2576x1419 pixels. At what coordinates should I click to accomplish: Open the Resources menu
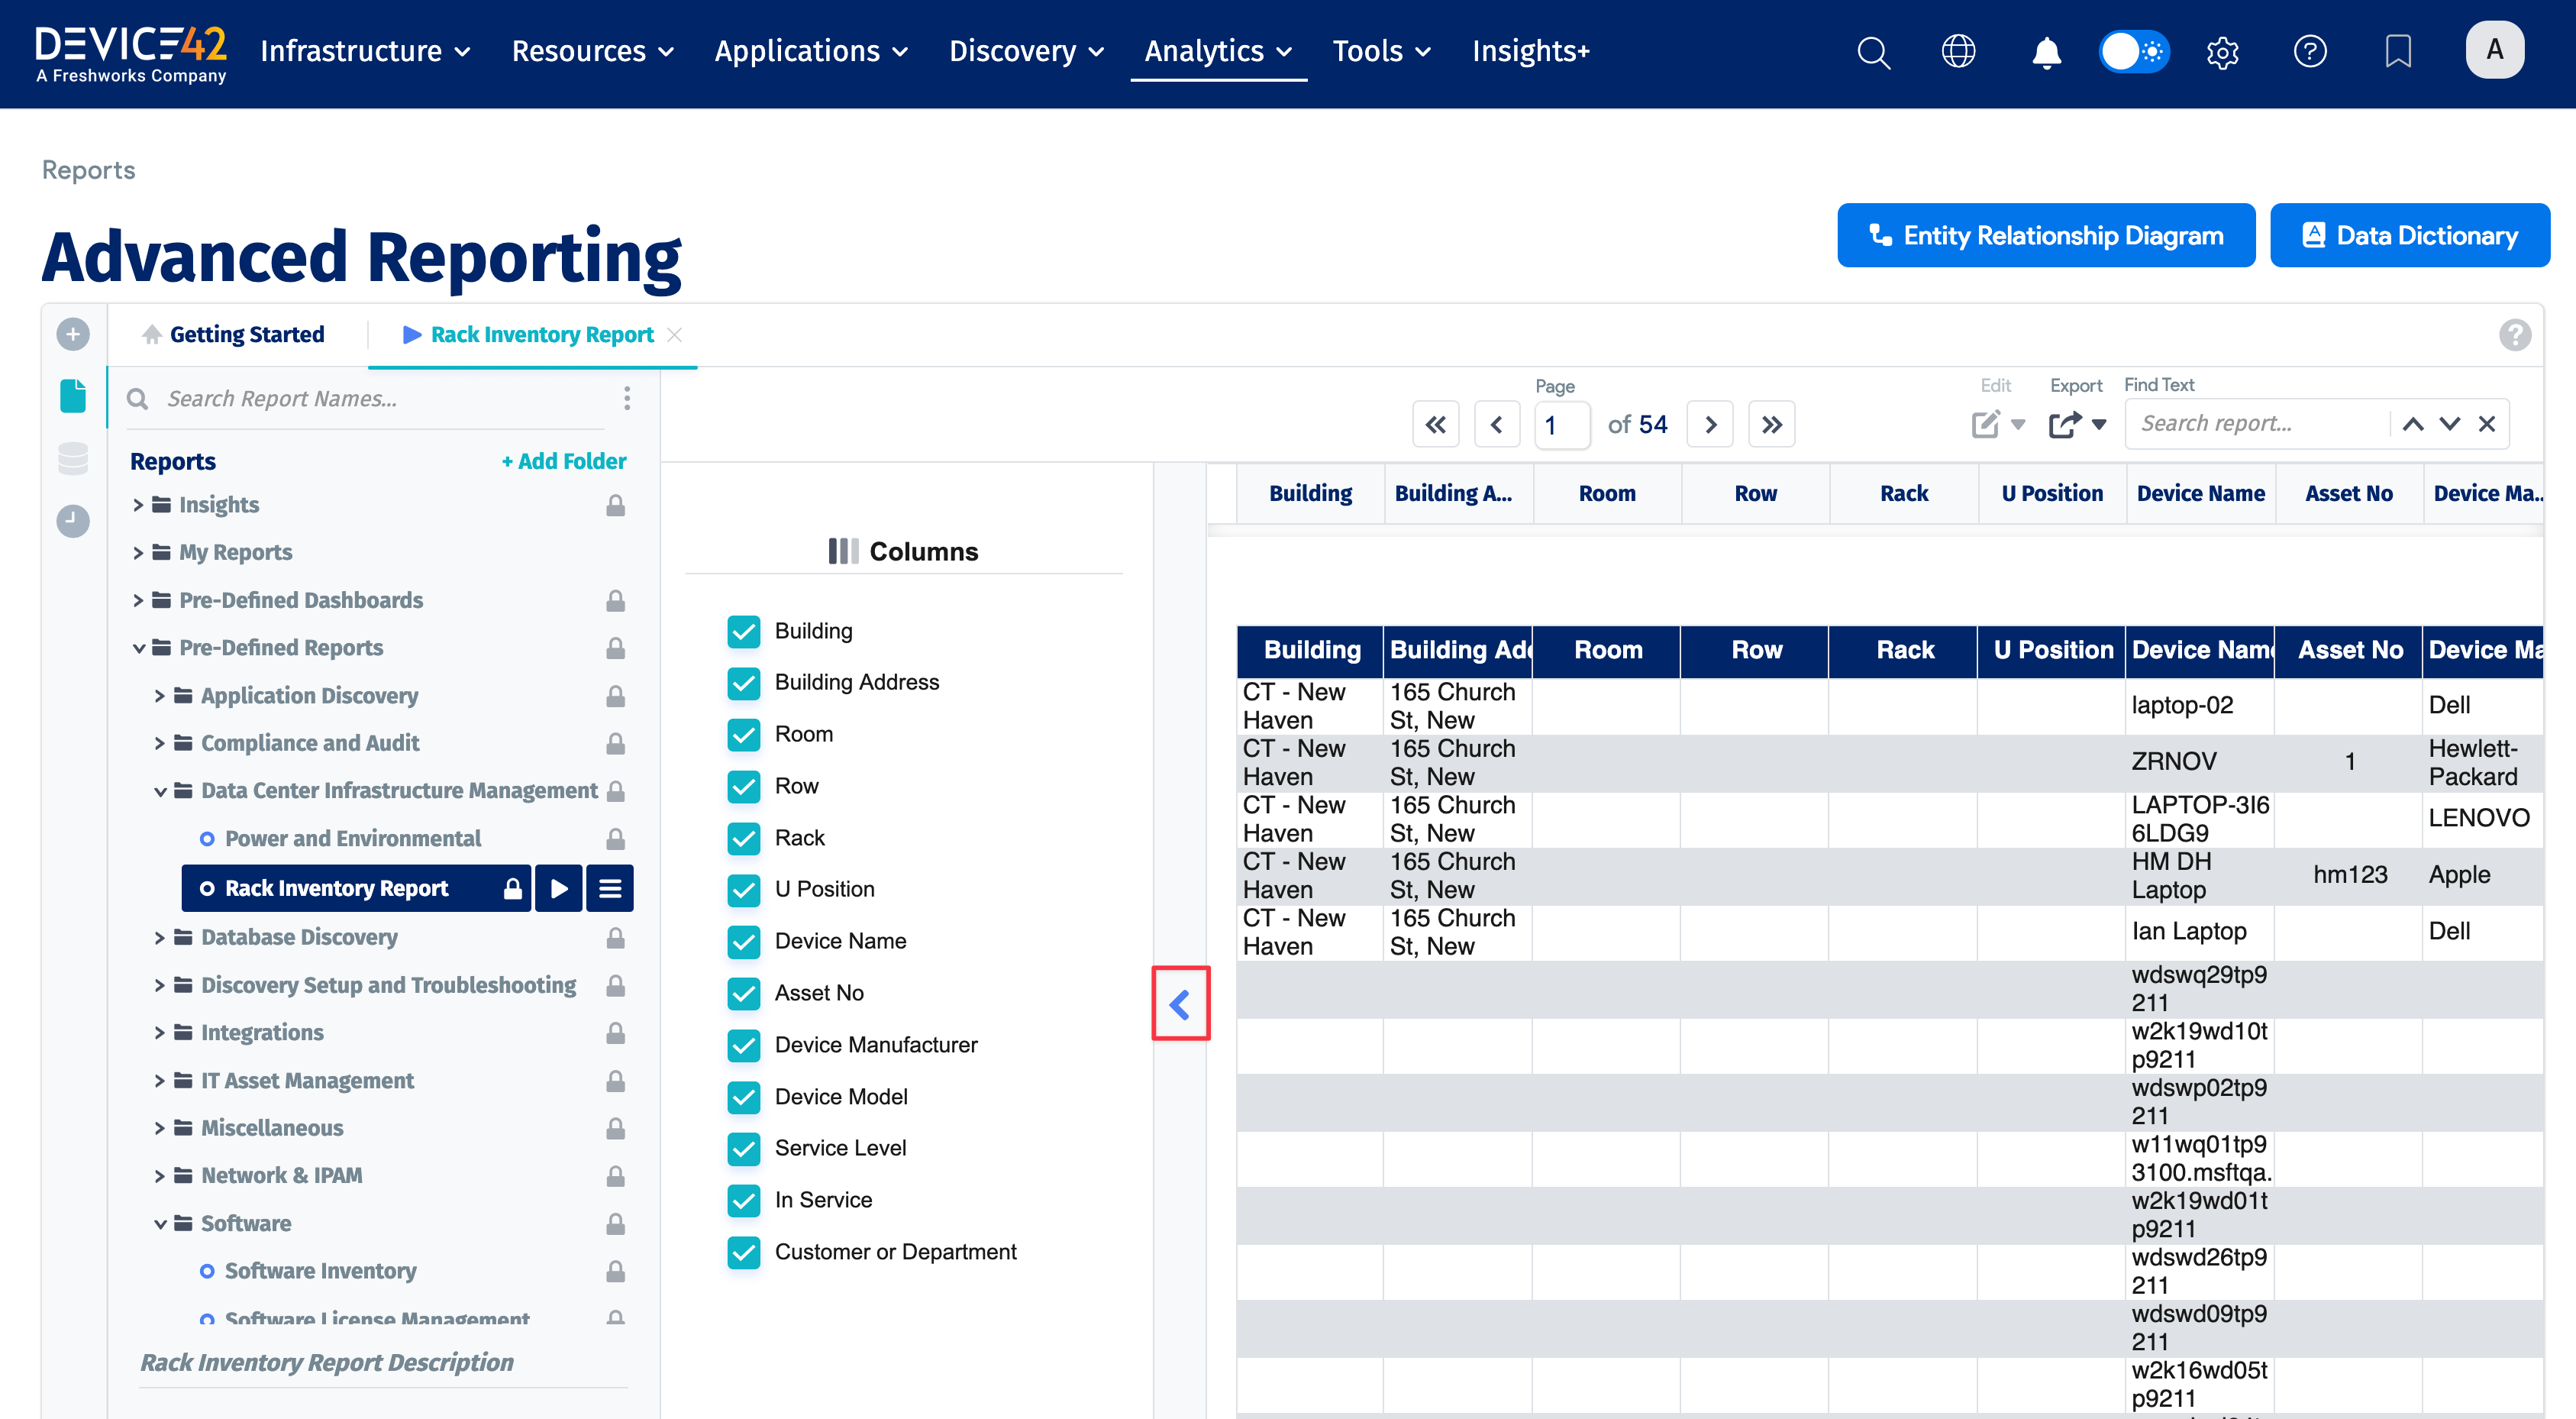click(x=593, y=51)
